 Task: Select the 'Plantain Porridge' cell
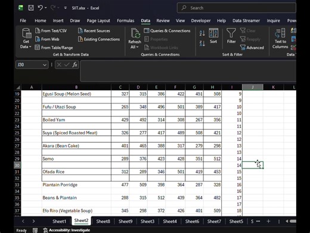76,185
